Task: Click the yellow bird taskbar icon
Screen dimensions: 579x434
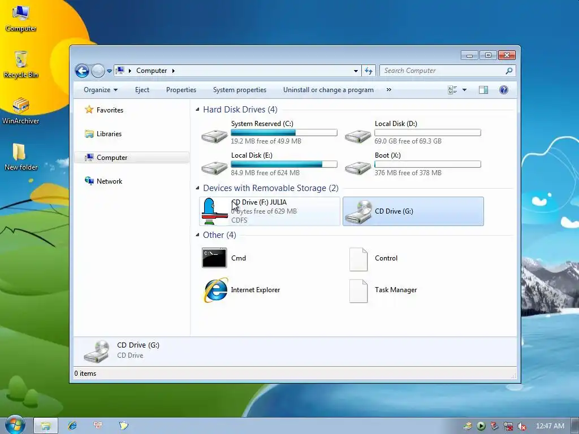Action: click(x=124, y=425)
